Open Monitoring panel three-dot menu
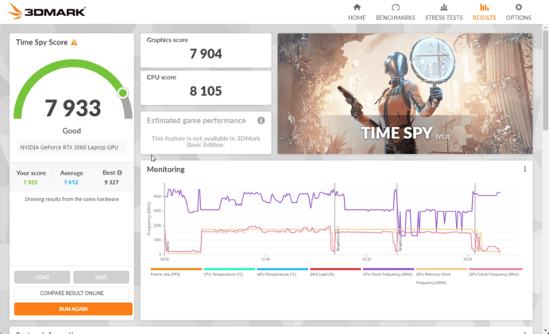The image size is (549, 334). [x=524, y=169]
